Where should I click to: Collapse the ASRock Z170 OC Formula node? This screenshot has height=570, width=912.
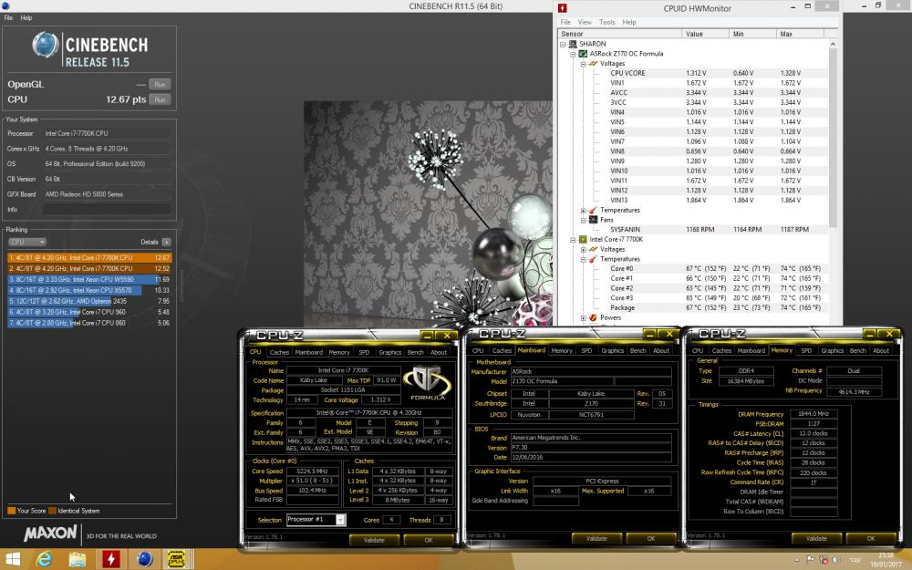(x=573, y=54)
